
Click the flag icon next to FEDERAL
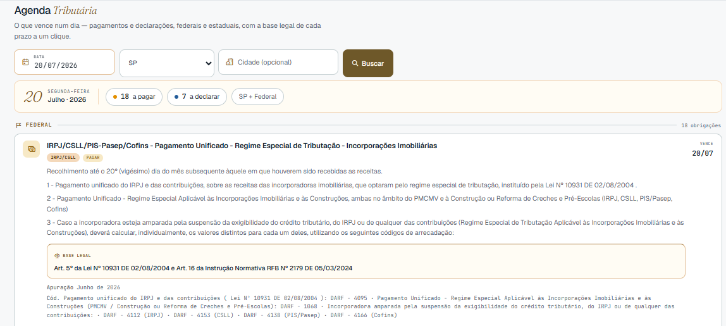pyautogui.click(x=18, y=125)
